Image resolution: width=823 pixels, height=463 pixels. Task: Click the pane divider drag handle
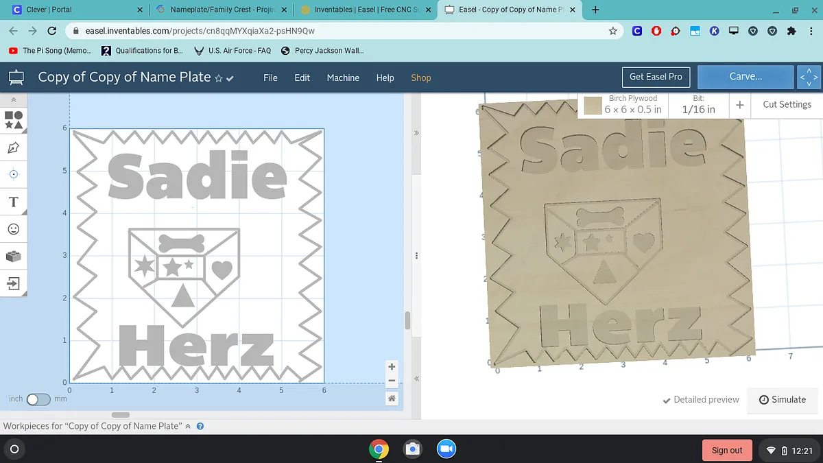tap(416, 256)
